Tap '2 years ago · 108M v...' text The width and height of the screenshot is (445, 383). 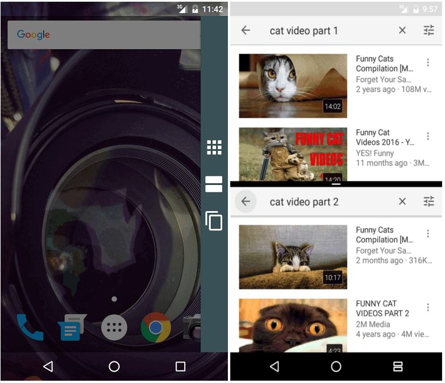click(394, 89)
